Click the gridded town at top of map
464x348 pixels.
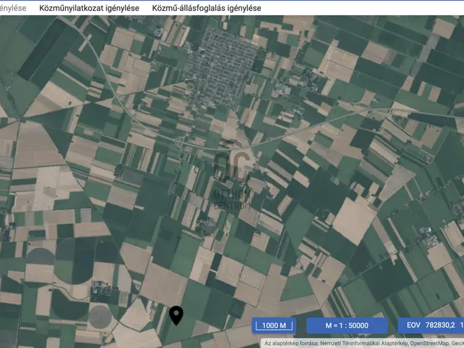click(221, 58)
